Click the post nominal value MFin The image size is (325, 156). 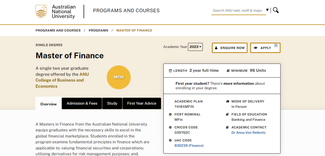(178, 119)
